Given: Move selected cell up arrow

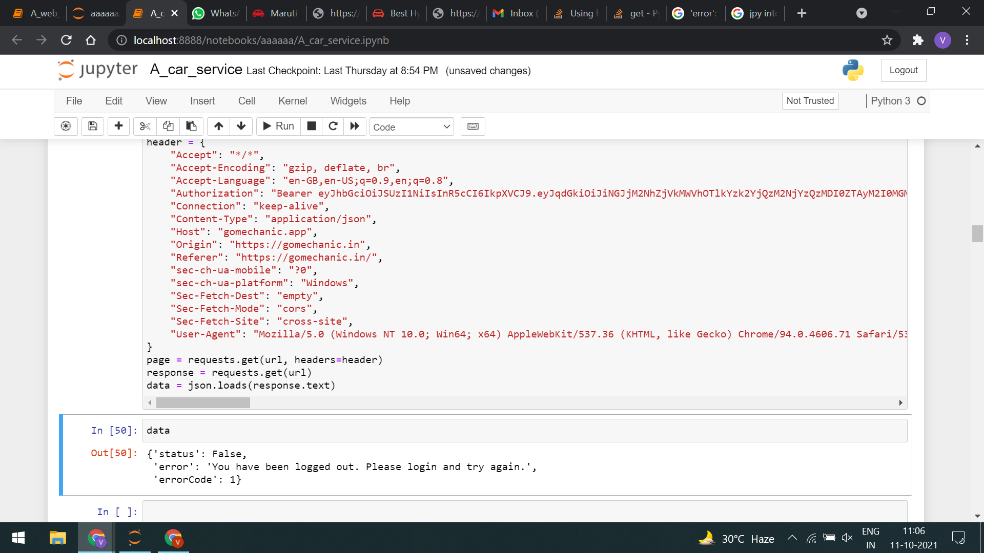Looking at the screenshot, I should (219, 126).
